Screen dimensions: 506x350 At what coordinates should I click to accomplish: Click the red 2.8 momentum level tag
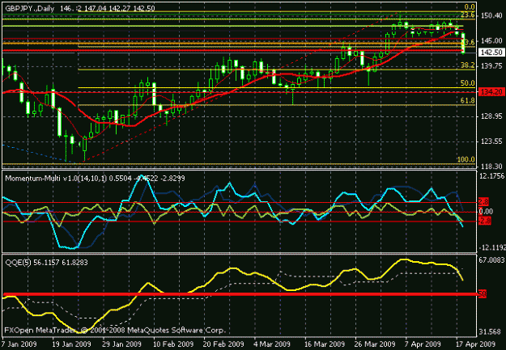(483, 202)
